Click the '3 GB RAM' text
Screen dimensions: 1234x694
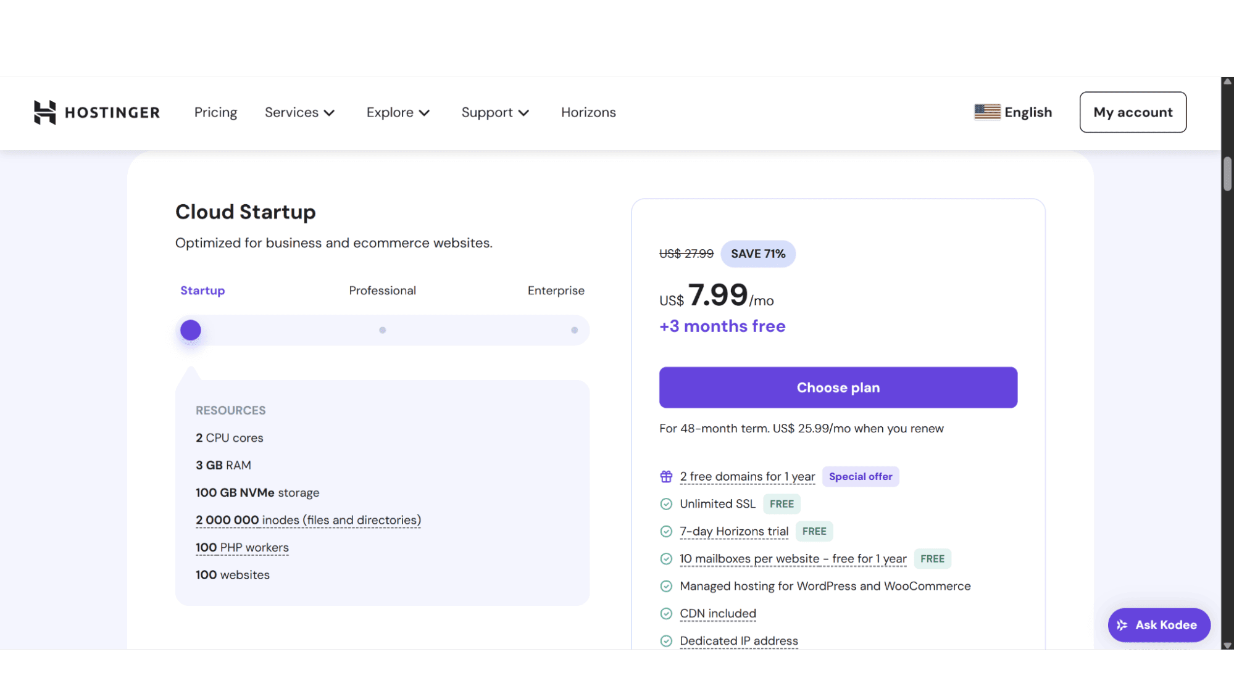223,465
